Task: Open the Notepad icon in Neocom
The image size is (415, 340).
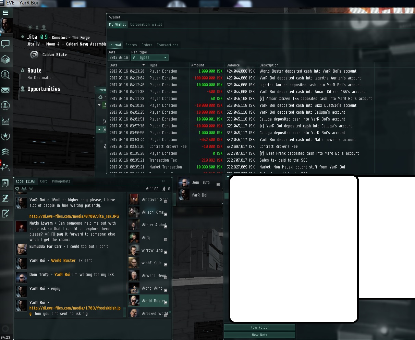Action: click(5, 214)
